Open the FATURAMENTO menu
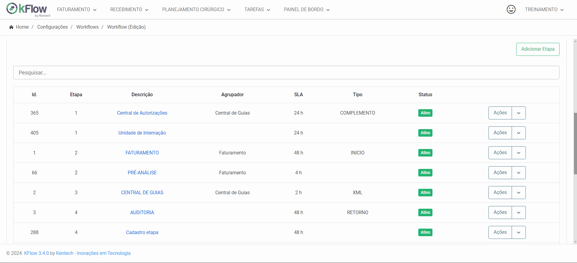This screenshot has height=263, width=577. pos(77,10)
